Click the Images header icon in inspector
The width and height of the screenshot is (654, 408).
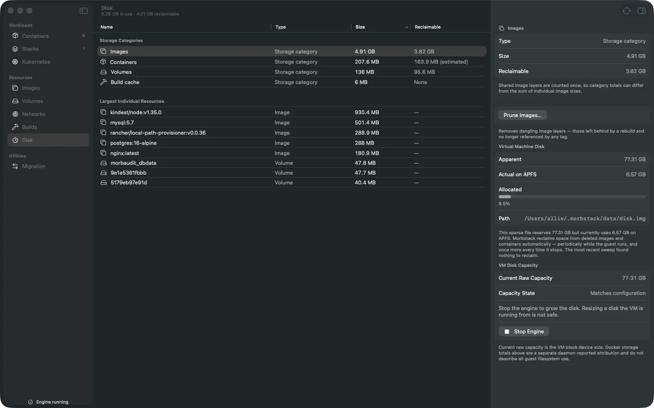502,28
